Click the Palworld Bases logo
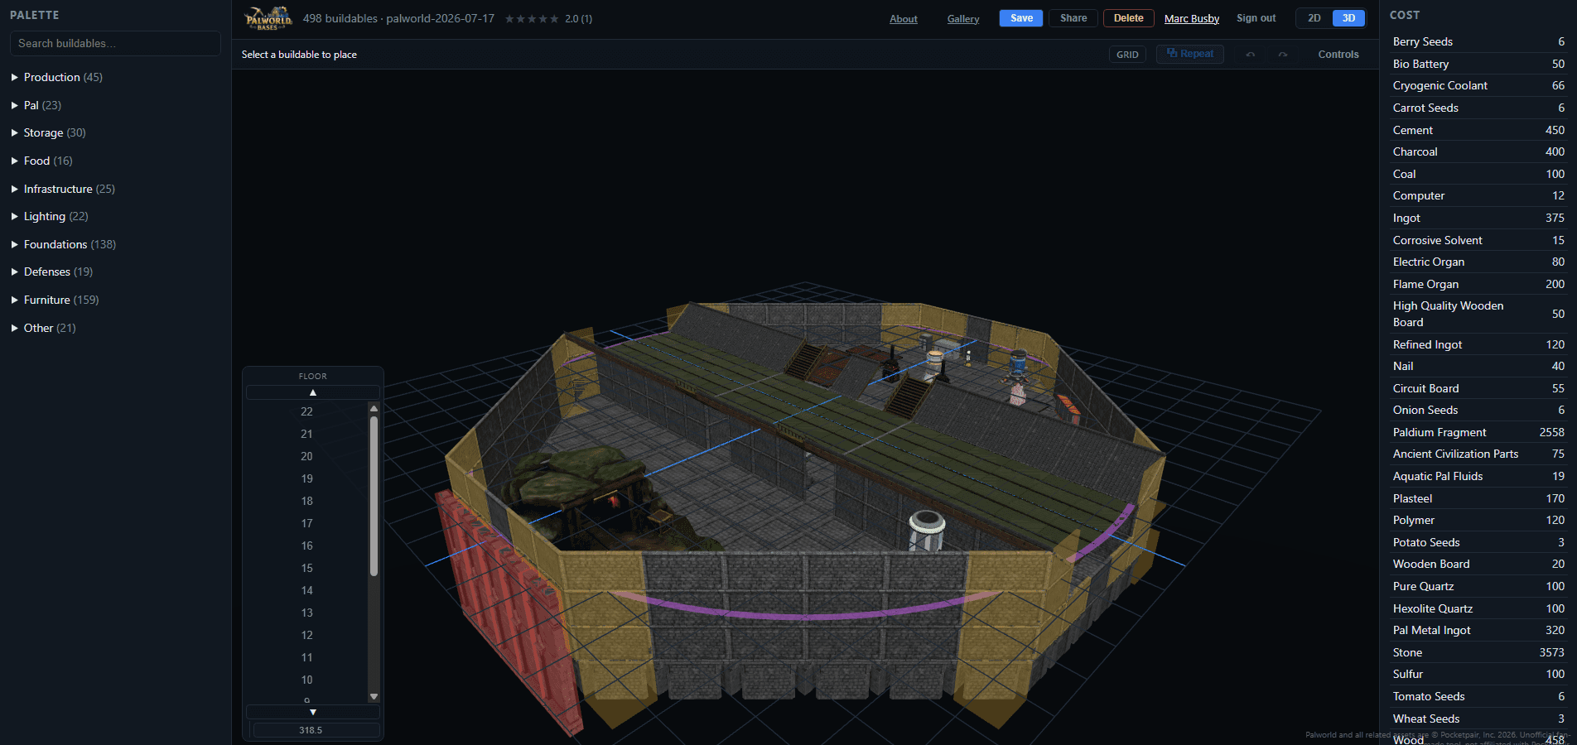 pyautogui.click(x=268, y=18)
